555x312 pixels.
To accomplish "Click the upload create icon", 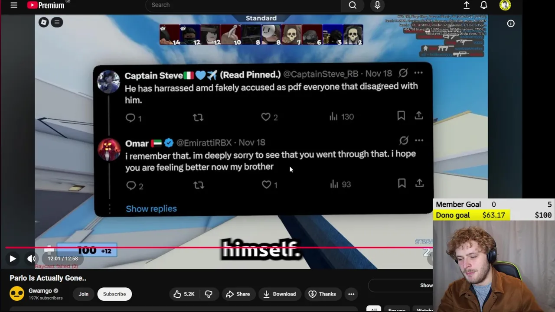I will (467, 5).
